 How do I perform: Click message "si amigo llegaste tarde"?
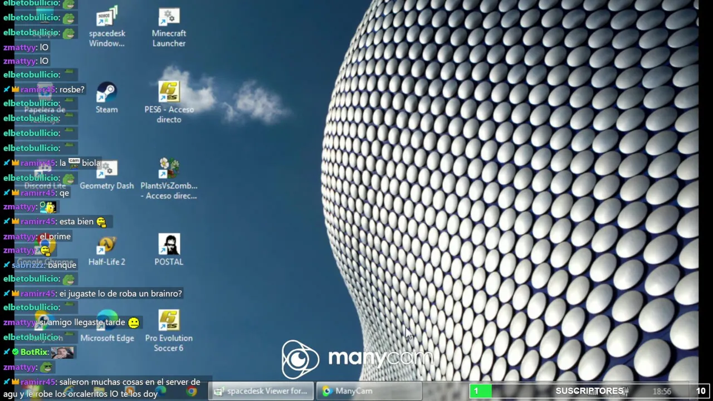coord(82,322)
